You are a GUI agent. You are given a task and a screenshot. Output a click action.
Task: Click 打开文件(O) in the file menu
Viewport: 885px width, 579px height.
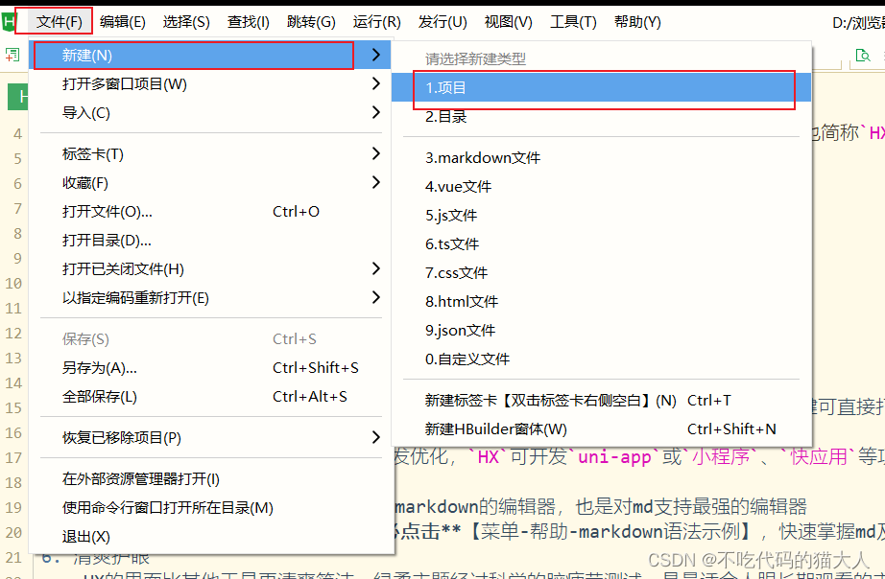pyautogui.click(x=192, y=211)
